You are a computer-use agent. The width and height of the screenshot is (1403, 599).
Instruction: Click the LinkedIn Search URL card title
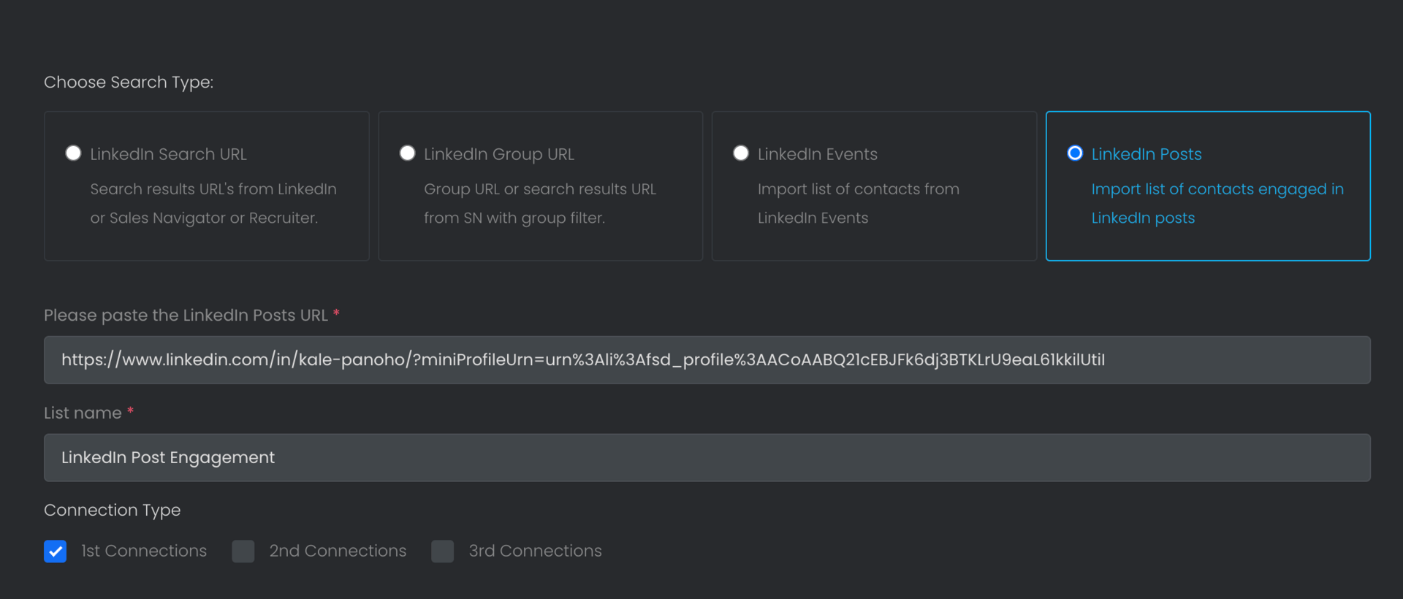click(x=168, y=154)
